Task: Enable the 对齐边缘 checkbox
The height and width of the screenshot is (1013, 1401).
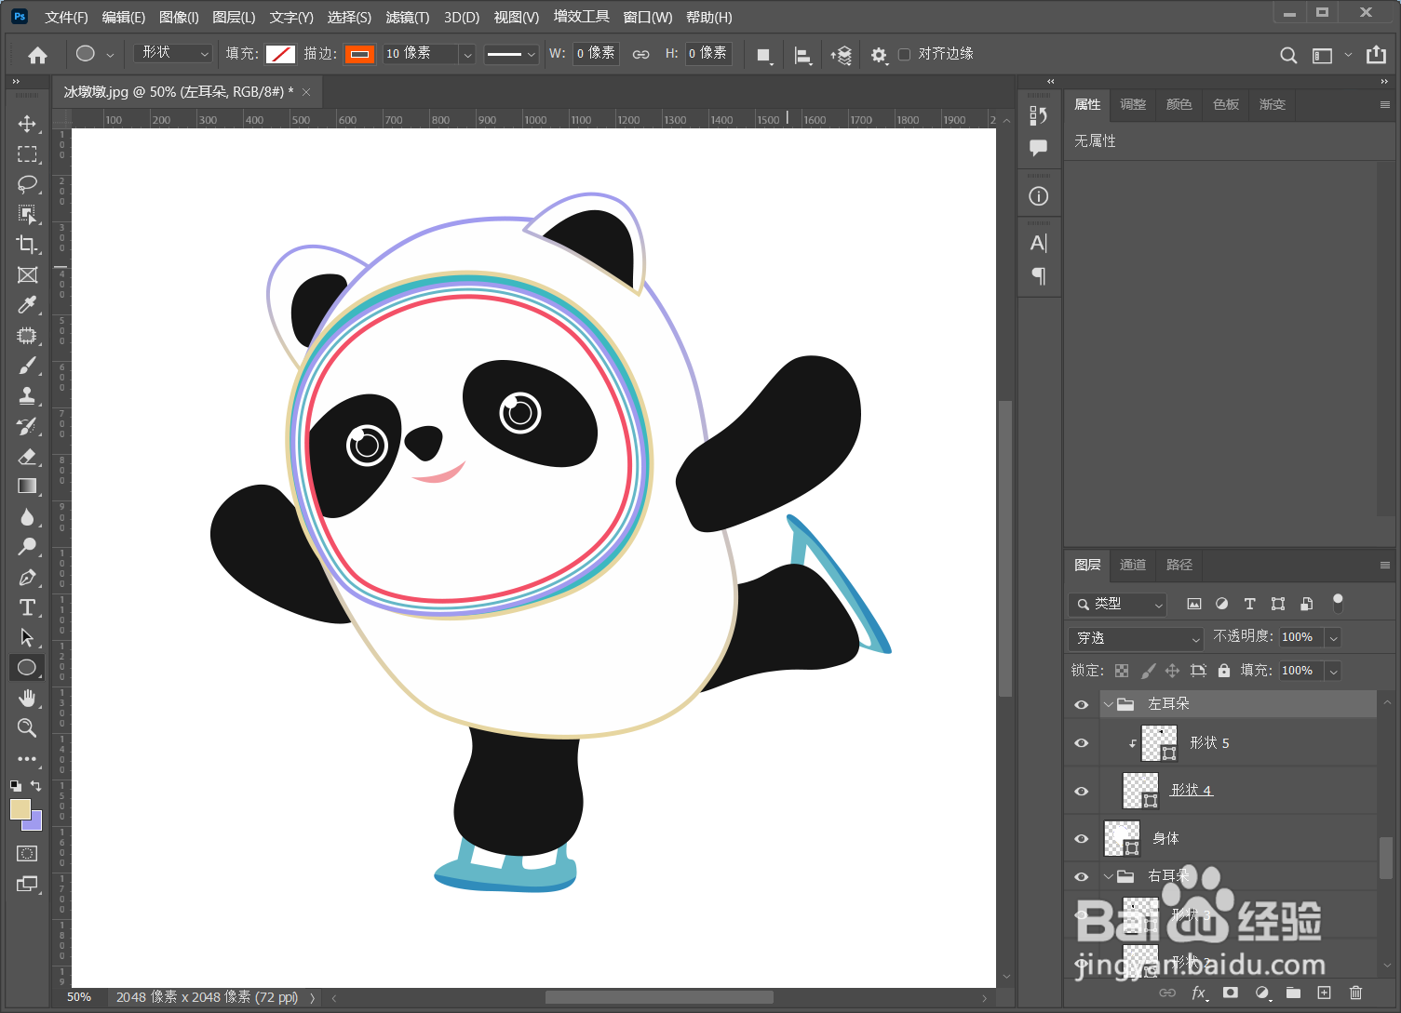Action: pos(904,54)
